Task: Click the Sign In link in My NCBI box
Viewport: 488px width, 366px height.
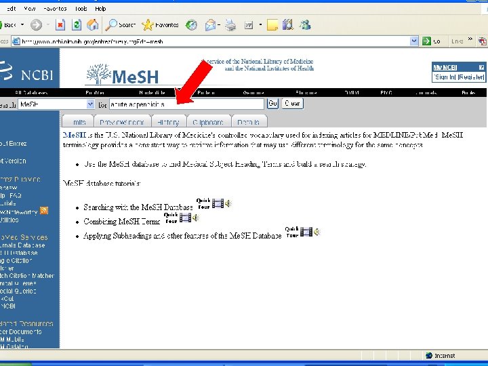Action: [445, 77]
